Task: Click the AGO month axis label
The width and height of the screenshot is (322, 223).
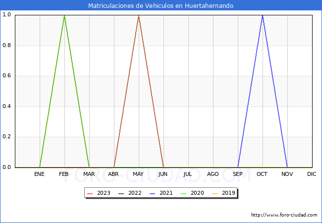Action: [213, 174]
